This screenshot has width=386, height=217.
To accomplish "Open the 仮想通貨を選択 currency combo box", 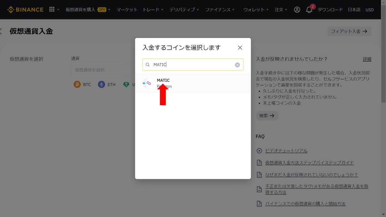I will (x=103, y=70).
